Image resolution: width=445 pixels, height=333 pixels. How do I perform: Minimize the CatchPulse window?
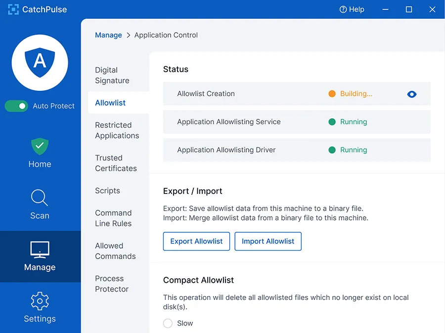[385, 9]
